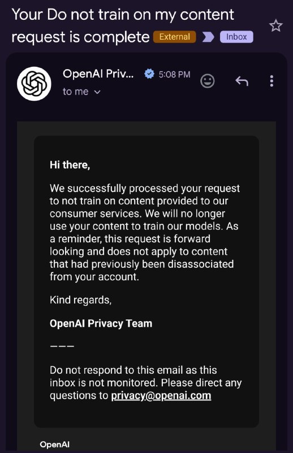Open the privacy@openai.com email link

[161, 395]
